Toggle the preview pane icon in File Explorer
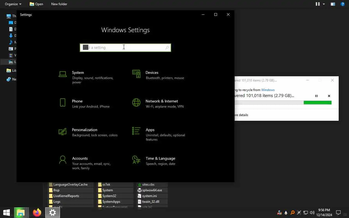Image resolution: width=349 pixels, height=218 pixels. point(333,4)
